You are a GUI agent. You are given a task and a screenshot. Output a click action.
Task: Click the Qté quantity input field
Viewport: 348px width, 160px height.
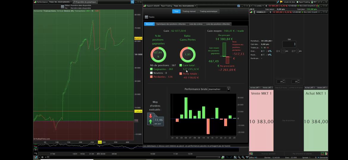pos(289,44)
